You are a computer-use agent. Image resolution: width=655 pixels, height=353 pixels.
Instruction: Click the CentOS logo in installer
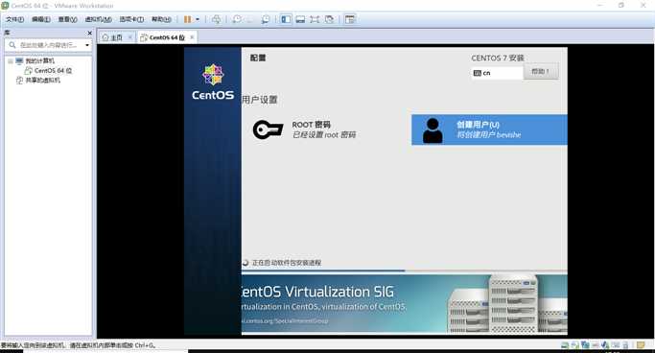pyautogui.click(x=213, y=82)
